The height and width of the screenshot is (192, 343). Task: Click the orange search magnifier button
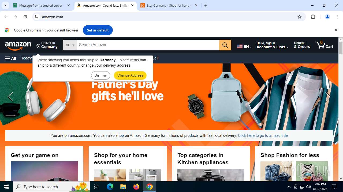tap(225, 45)
